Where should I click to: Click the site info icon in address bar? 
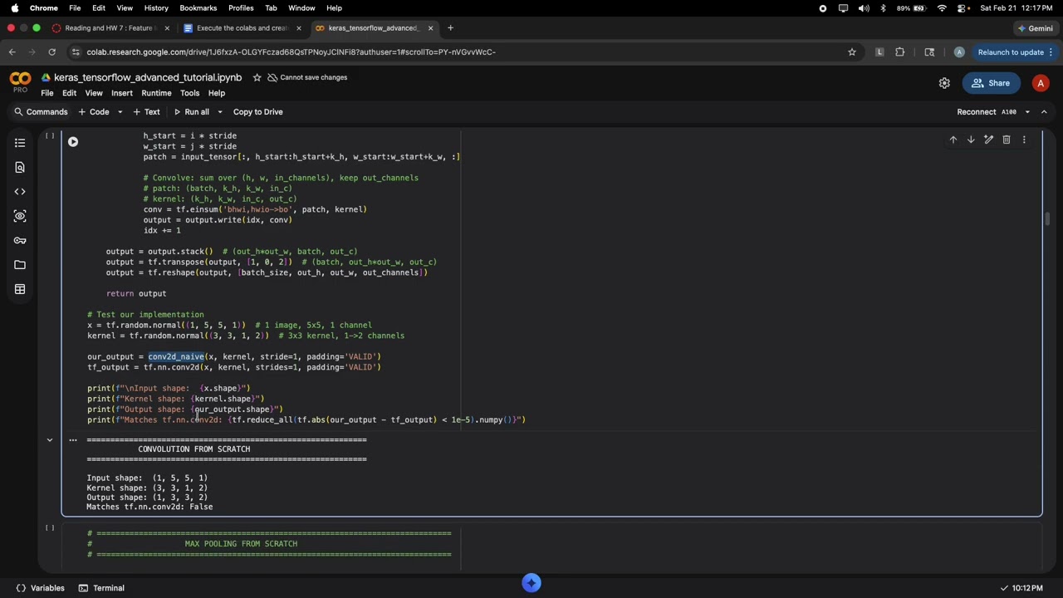click(76, 51)
